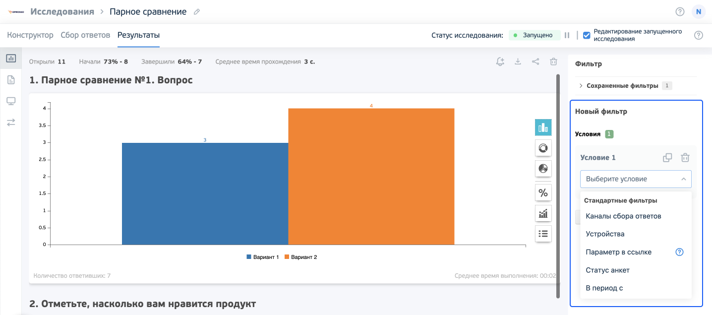Image resolution: width=712 pixels, height=315 pixels.
Task: Go to Исследования breadcrumb link
Action: (62, 11)
